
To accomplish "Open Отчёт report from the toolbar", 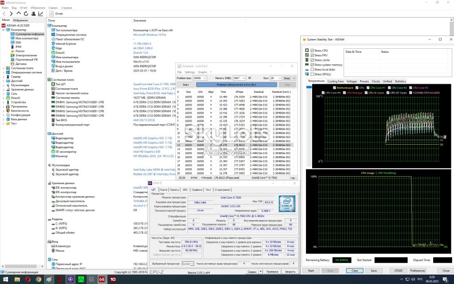I will tap(56, 14).
